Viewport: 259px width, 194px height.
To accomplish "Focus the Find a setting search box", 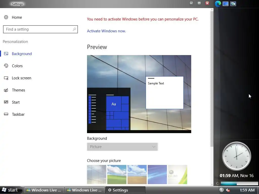I will [40, 29].
